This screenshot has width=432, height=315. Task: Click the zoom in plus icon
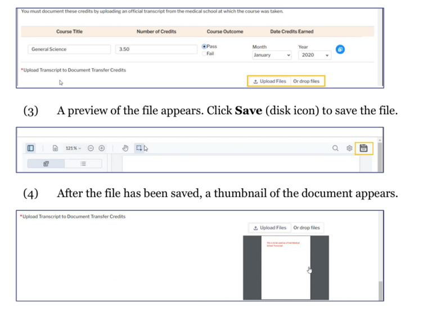pyautogui.click(x=102, y=148)
